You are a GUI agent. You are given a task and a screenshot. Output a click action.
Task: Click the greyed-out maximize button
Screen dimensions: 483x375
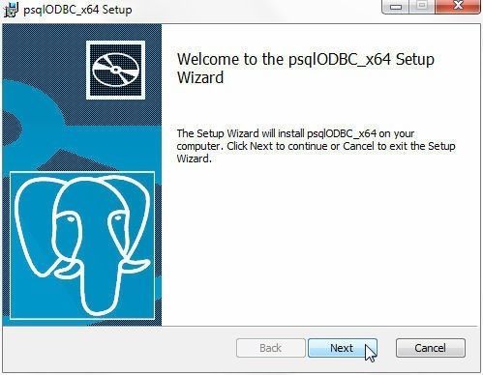click(422, 7)
